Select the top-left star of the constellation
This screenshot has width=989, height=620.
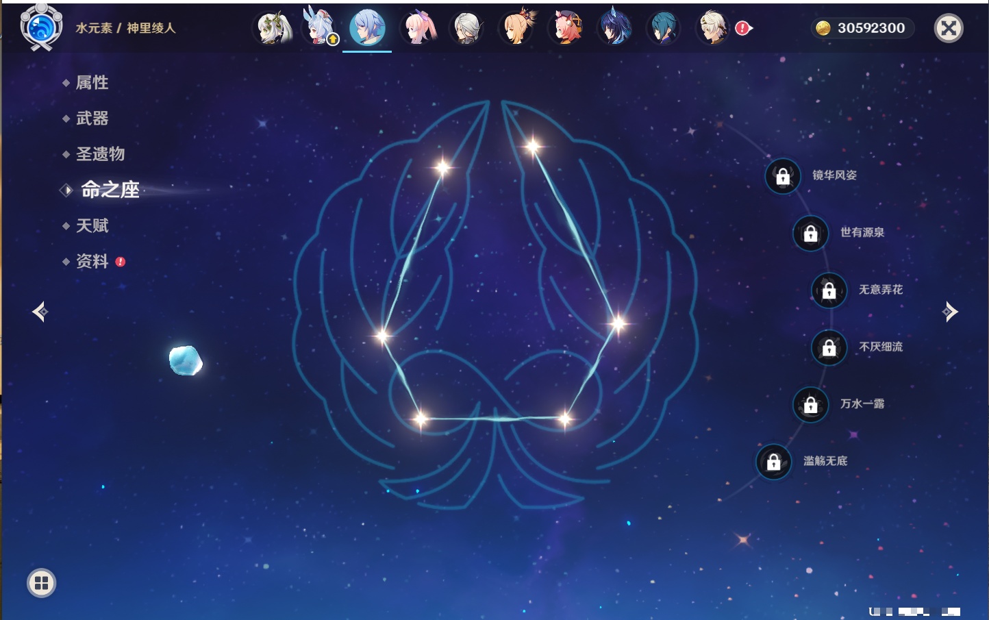click(442, 167)
